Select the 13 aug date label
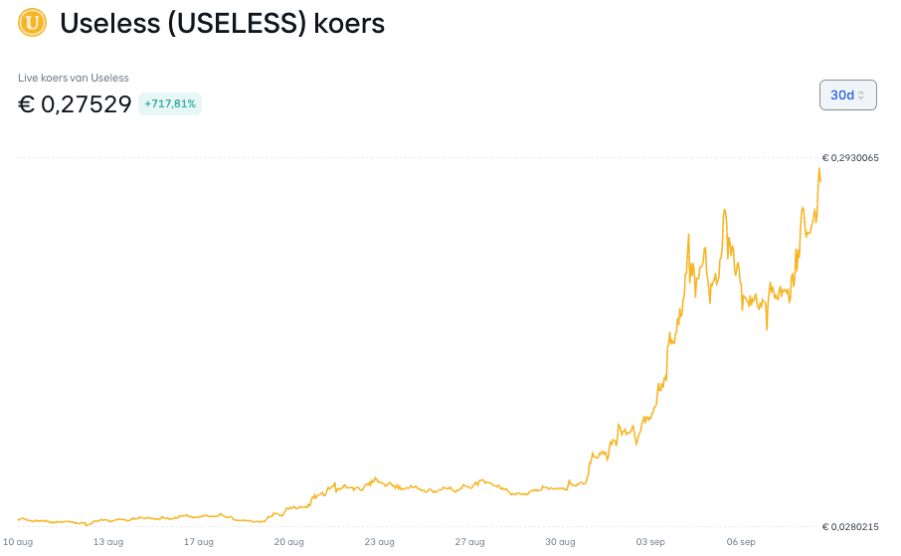Viewport: 901px width, 556px height. click(x=108, y=542)
